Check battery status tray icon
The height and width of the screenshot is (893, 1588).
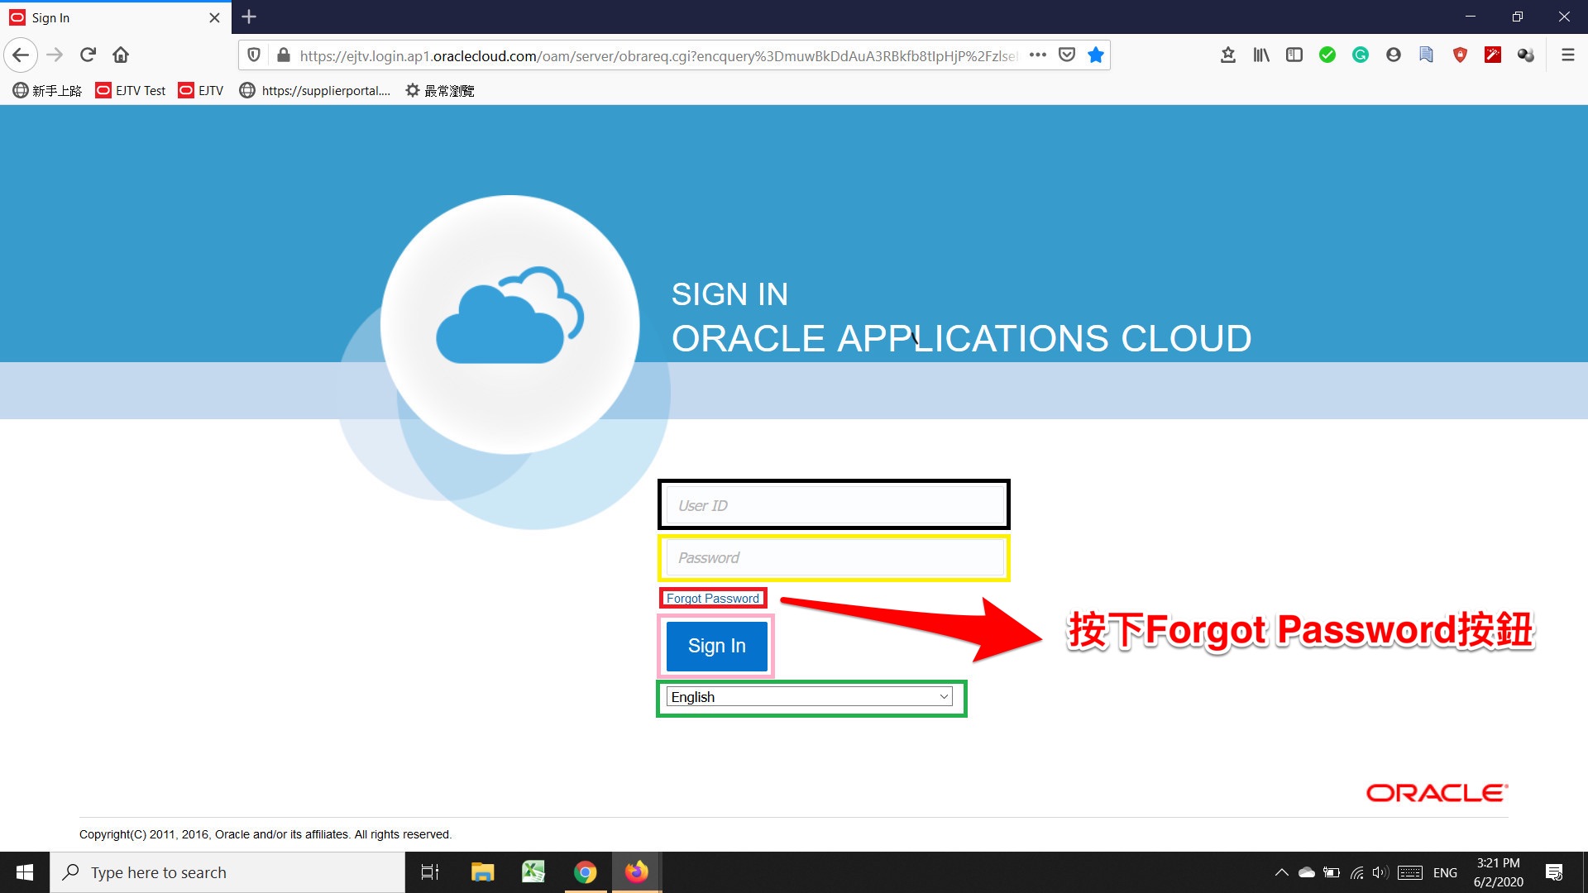point(1332,872)
